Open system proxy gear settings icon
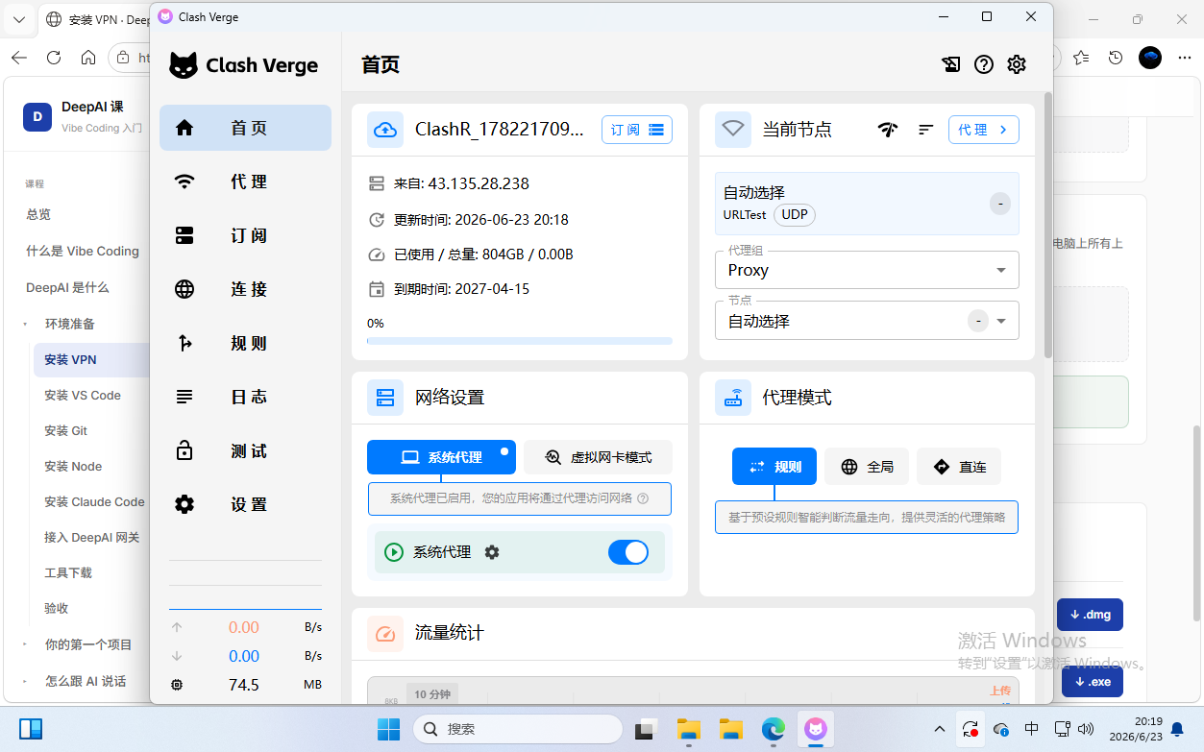Viewport: 1204px width, 752px height. [x=492, y=552]
